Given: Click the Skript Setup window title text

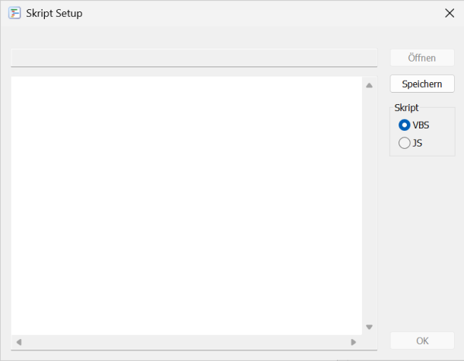Looking at the screenshot, I should [54, 13].
